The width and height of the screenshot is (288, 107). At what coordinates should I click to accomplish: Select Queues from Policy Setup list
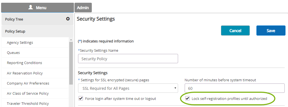coord(13,53)
